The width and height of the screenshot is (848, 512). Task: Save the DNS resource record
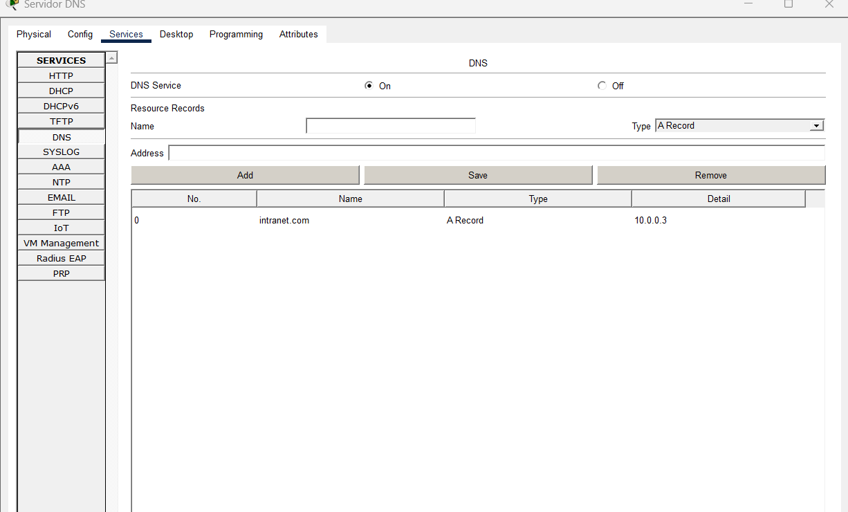click(x=478, y=175)
